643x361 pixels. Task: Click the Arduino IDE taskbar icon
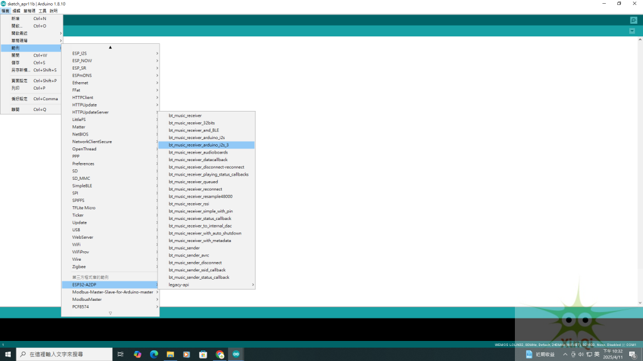point(236,354)
